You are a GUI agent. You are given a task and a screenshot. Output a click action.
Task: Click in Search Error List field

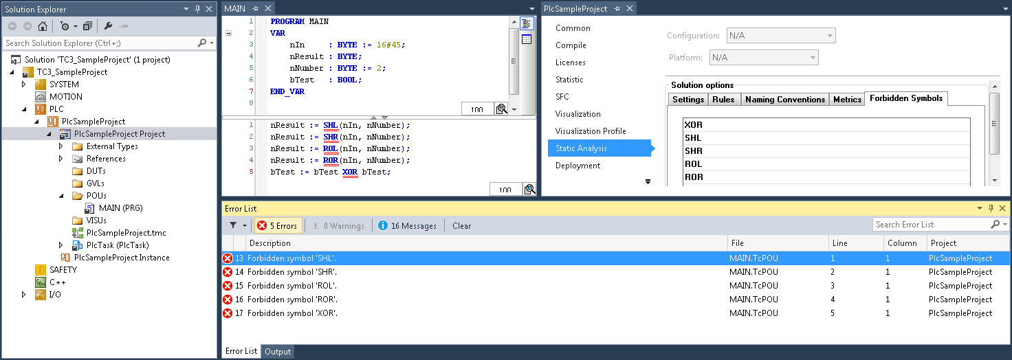931,225
